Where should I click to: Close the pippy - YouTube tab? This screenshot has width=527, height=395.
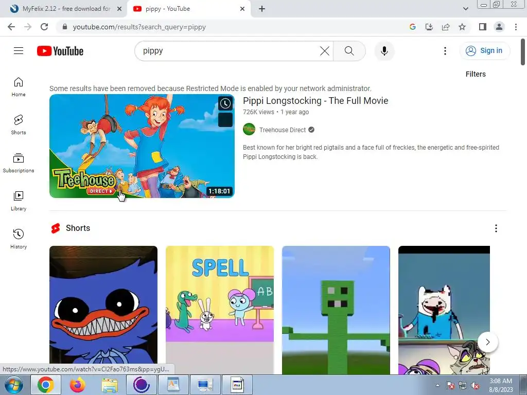point(242,9)
